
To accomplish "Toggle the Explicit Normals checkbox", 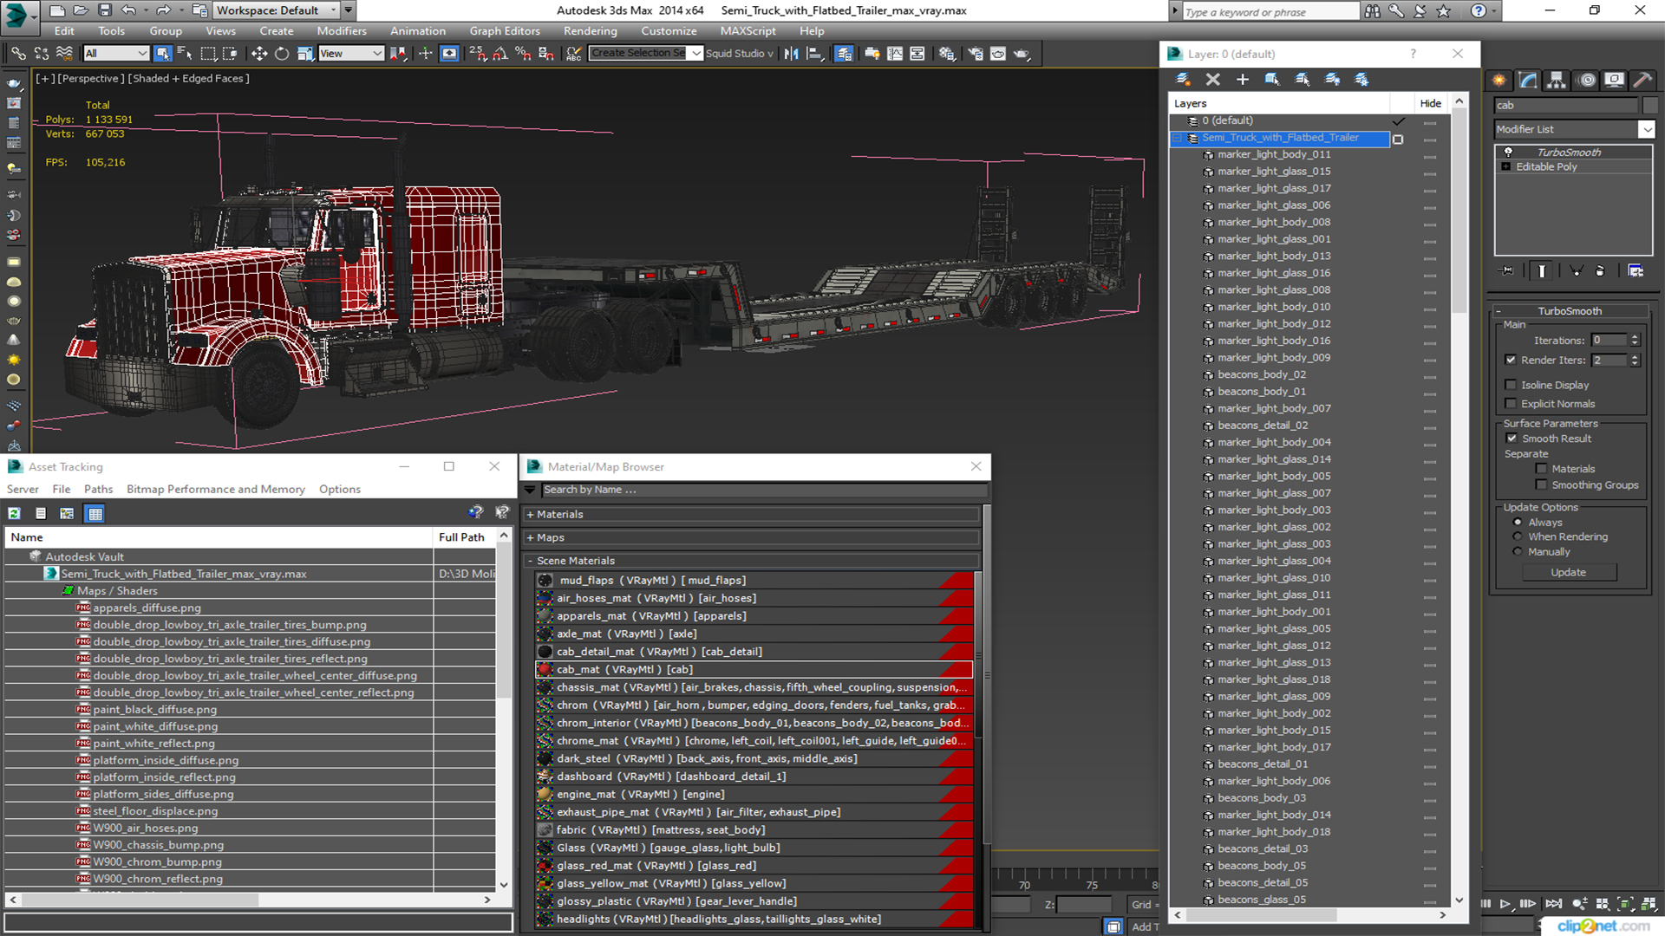I will 1511,404.
